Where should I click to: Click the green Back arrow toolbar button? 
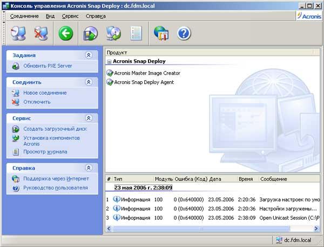pyautogui.click(x=66, y=33)
